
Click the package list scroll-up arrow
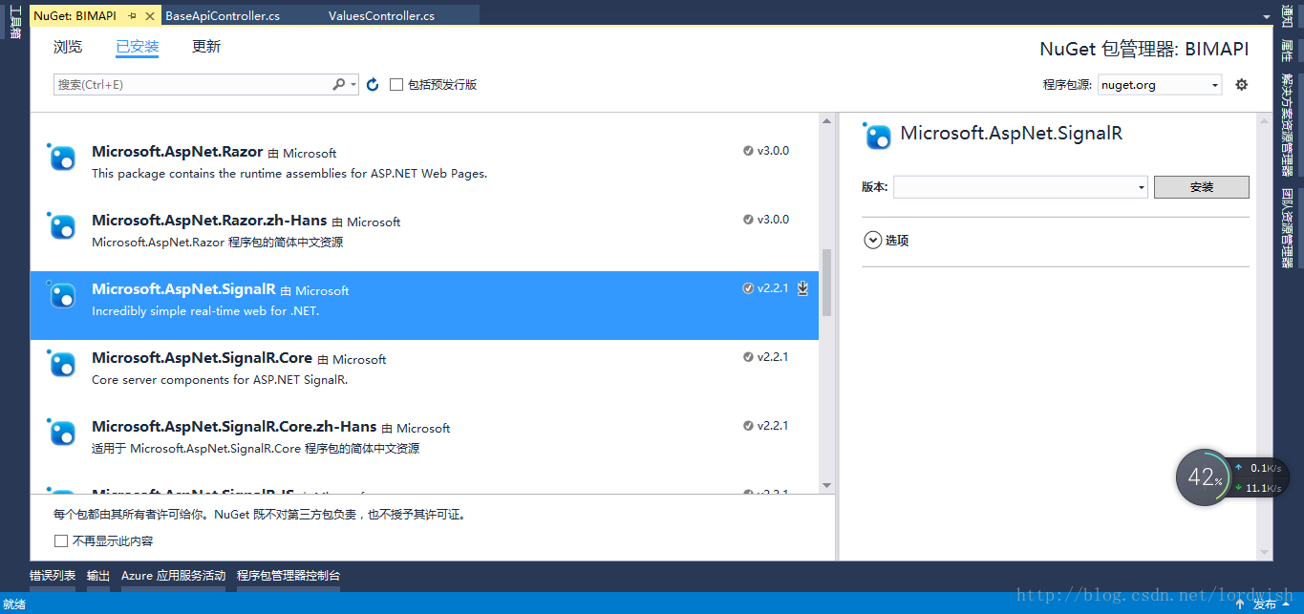coord(826,119)
